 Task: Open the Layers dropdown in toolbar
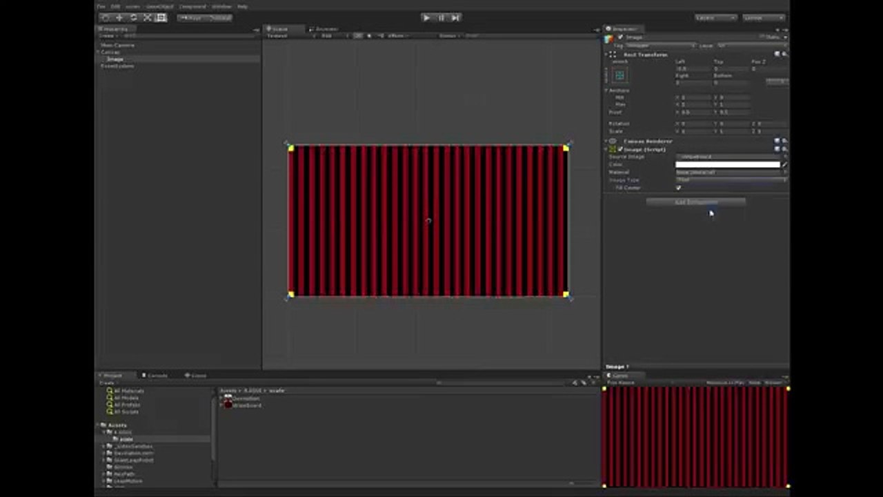click(715, 17)
